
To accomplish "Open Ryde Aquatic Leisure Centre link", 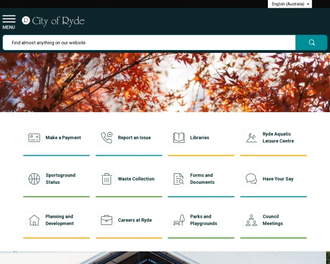I will pos(278,137).
